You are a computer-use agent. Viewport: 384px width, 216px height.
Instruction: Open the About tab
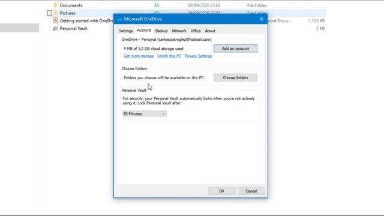click(x=210, y=31)
